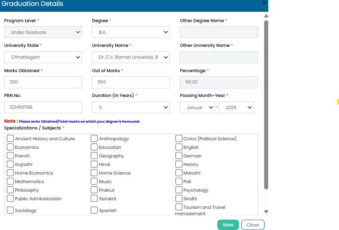Check Ancient History and Culture
The width and height of the screenshot is (339, 230).
click(x=10, y=138)
